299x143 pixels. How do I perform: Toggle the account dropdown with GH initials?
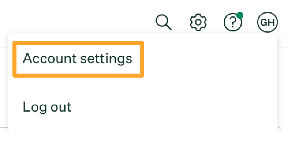click(267, 22)
